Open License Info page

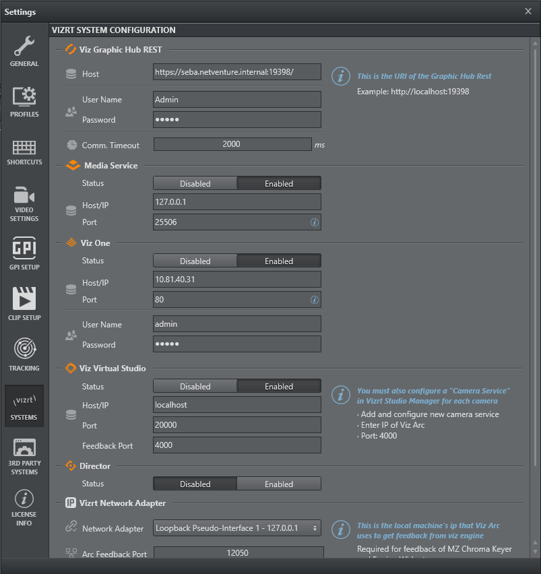pos(24,507)
